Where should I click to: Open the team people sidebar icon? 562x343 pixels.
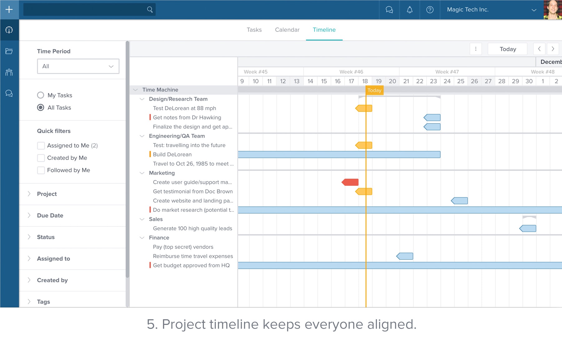(x=9, y=72)
